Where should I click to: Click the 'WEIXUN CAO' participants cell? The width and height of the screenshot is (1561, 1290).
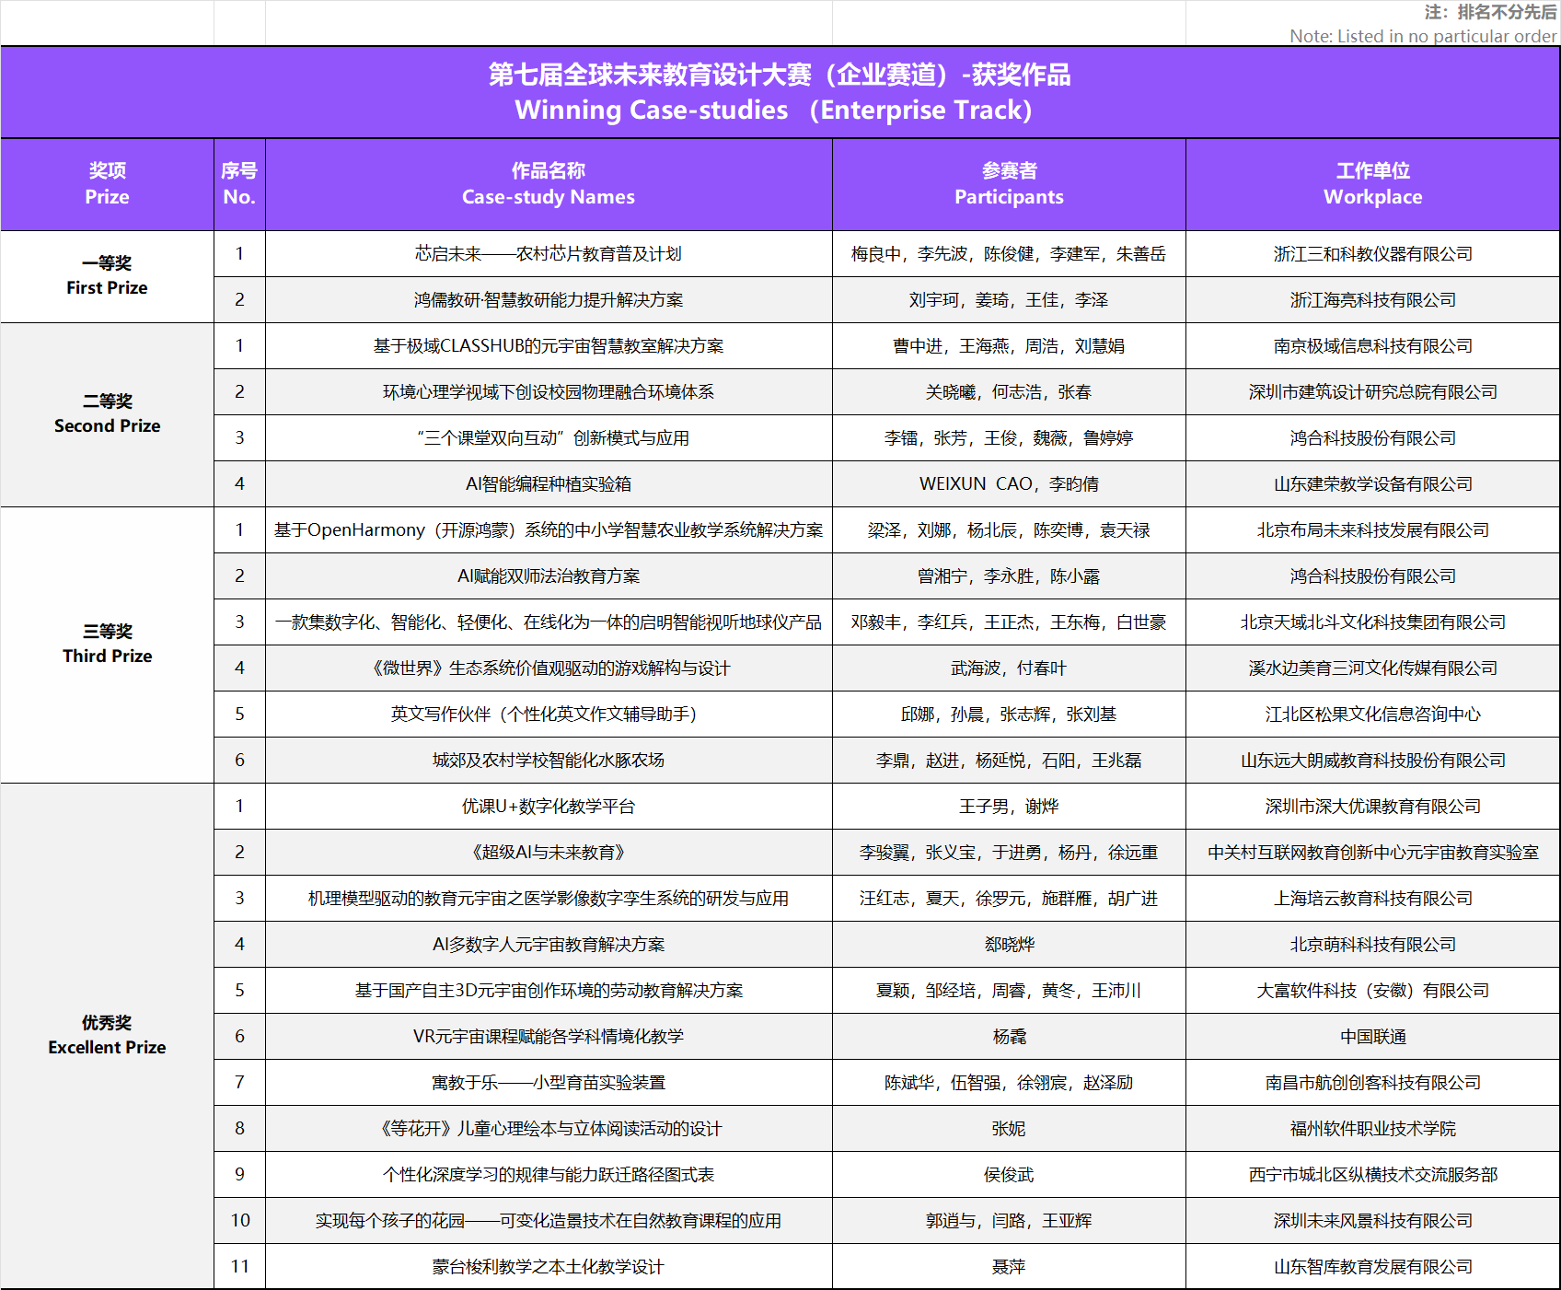[x=1009, y=484]
